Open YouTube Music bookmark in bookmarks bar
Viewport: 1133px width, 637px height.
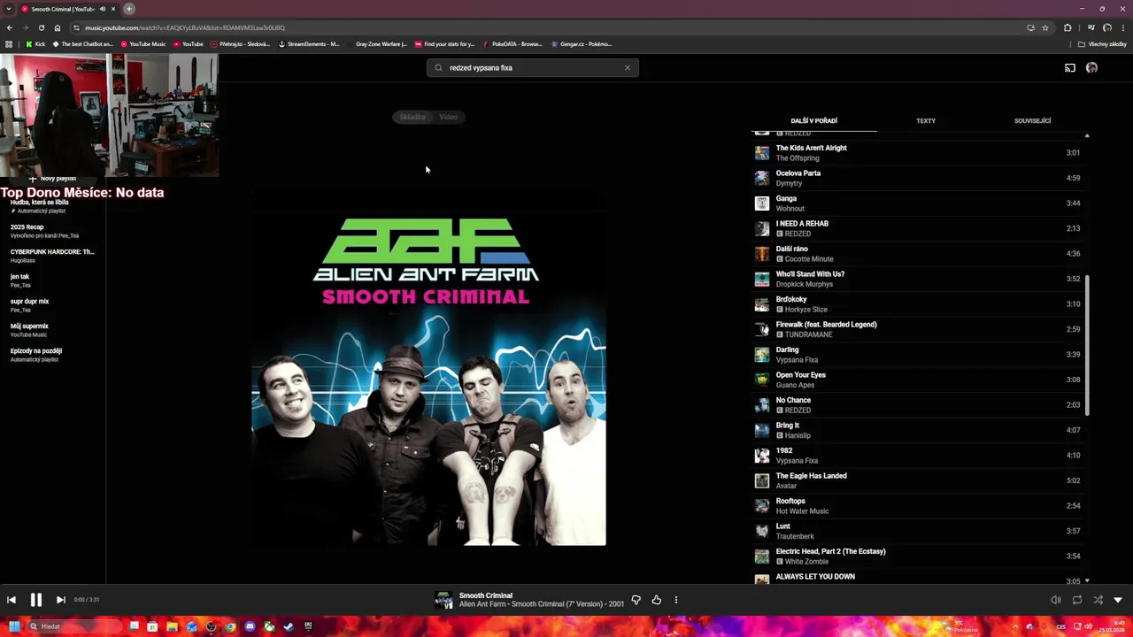tap(143, 44)
